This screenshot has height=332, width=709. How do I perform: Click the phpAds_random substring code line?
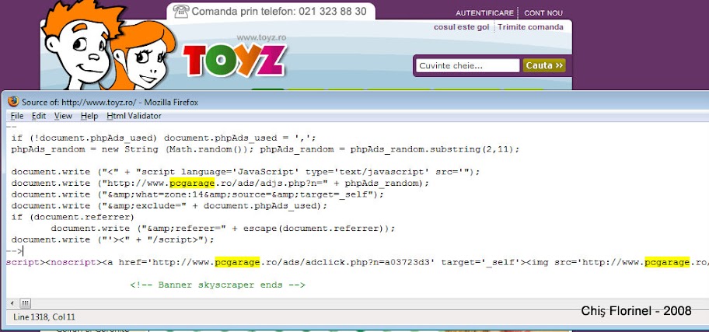pos(265,149)
